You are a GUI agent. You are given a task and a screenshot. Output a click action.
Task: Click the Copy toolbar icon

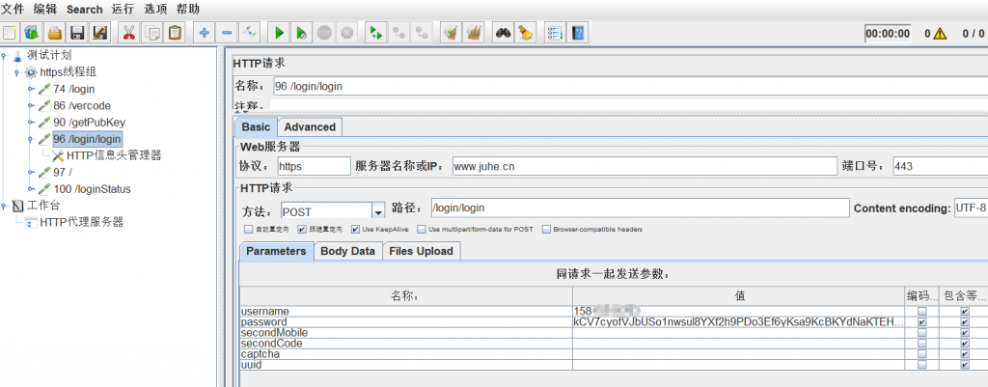[x=151, y=32]
